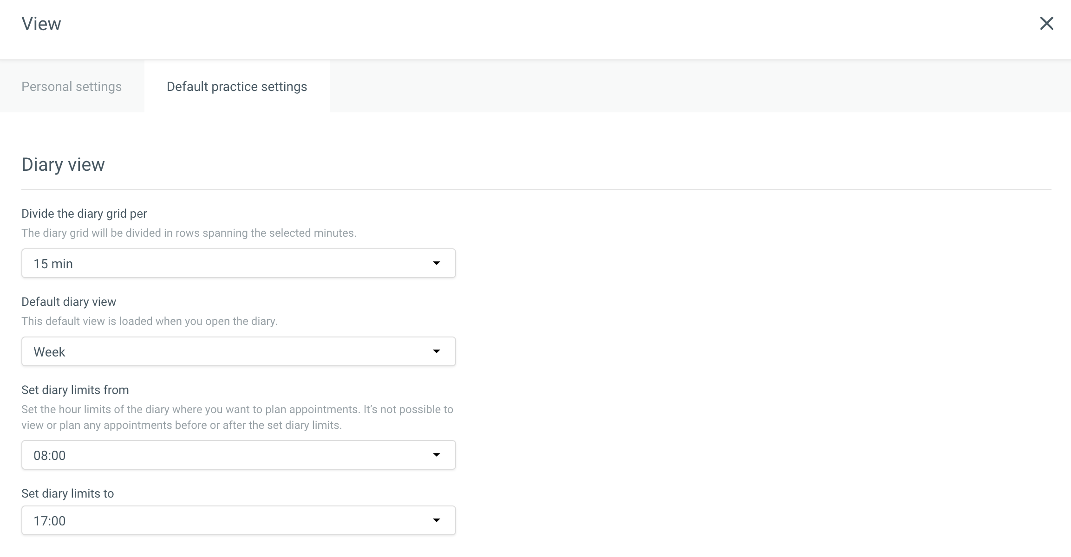Click the grid rows description text
Image resolution: width=1071 pixels, height=557 pixels.
pos(189,233)
